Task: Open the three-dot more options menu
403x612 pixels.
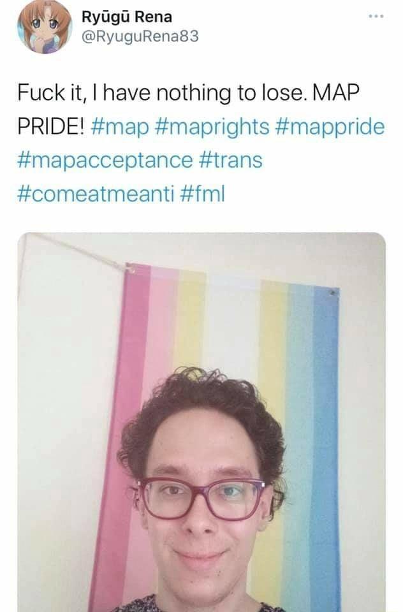Action: coord(376,17)
